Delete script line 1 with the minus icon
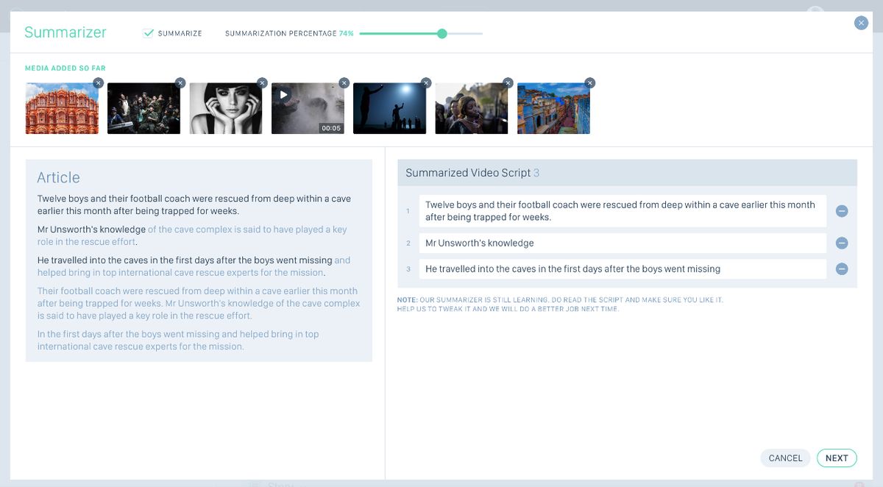Image resolution: width=883 pixels, height=487 pixels. pyautogui.click(x=841, y=211)
